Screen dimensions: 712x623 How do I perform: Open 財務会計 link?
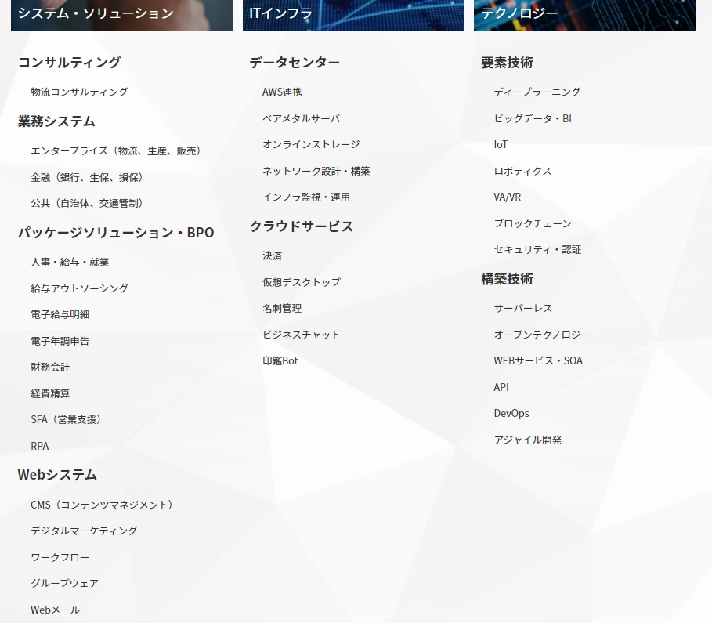pos(50,368)
